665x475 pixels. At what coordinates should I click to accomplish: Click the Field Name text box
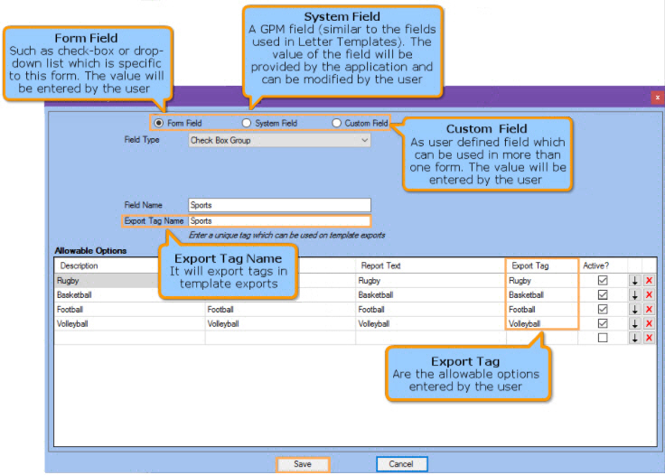pyautogui.click(x=279, y=205)
